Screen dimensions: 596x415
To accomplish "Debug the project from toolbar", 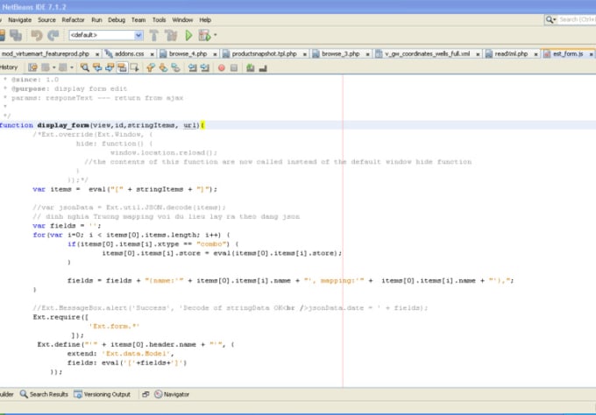I will 204,35.
